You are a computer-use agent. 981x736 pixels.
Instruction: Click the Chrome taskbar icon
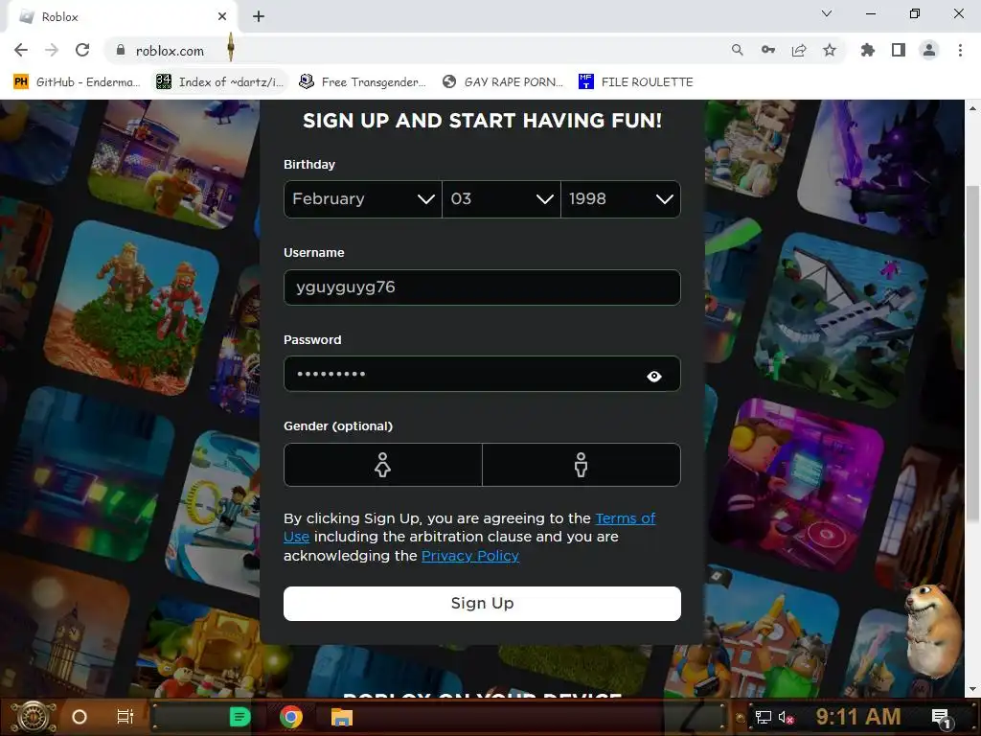coord(291,717)
